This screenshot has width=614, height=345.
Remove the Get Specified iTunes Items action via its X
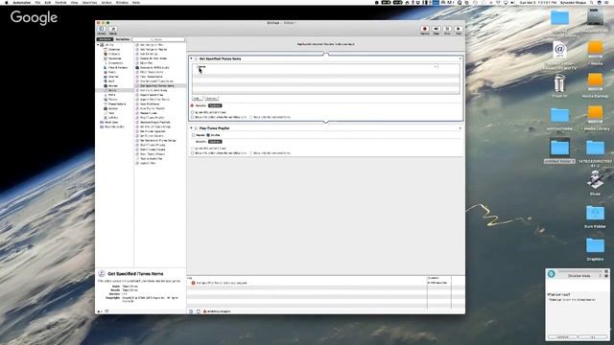pyautogui.click(x=460, y=58)
